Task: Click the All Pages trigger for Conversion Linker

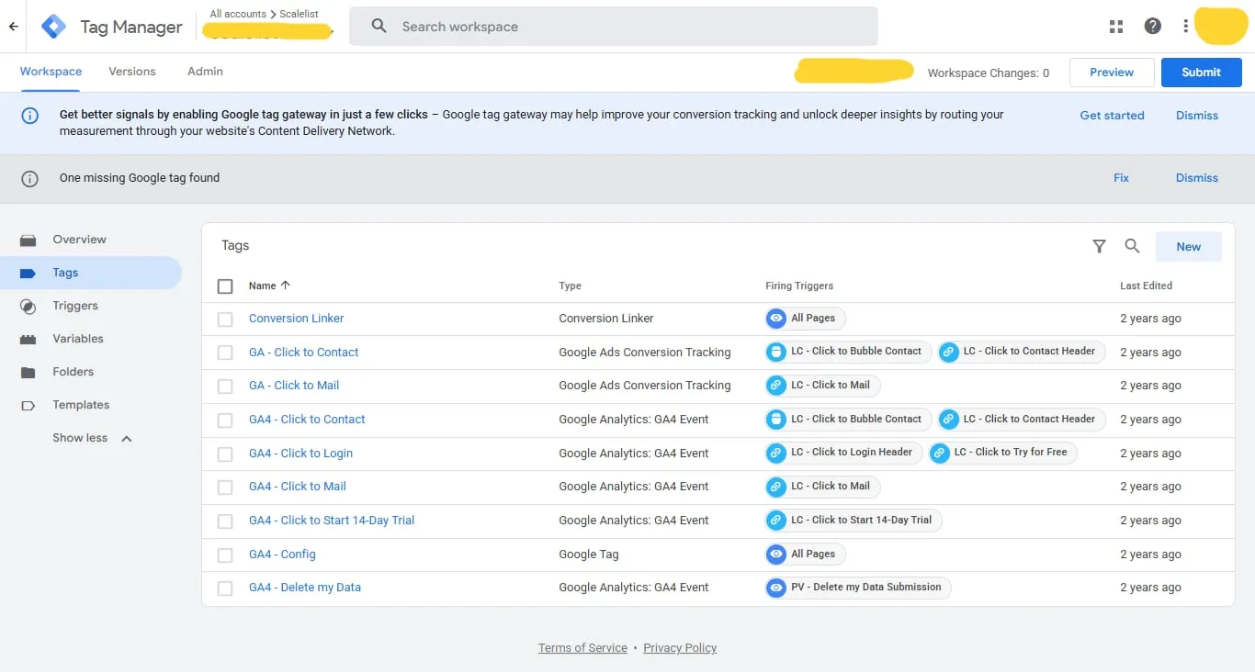Action: tap(805, 319)
